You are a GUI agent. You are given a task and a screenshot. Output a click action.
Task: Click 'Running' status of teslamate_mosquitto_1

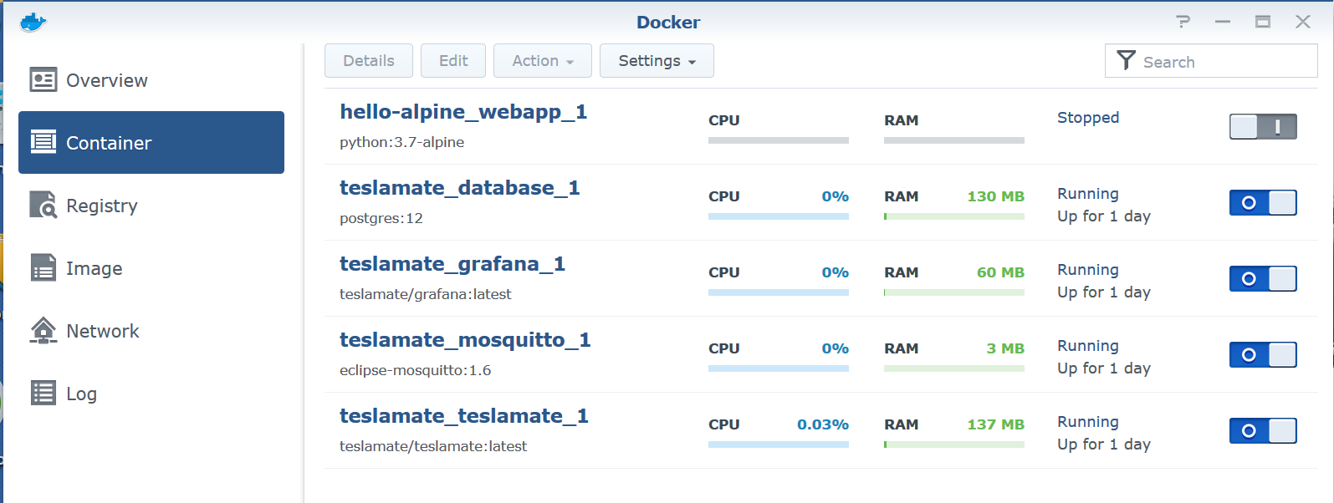1088,346
